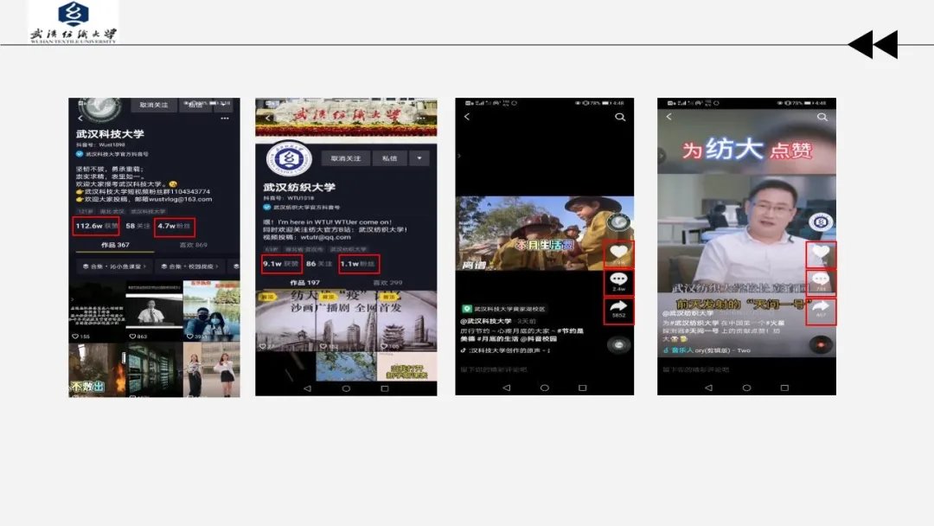Click the 9.1w 获赞 likes count
Screen dimensions: 934x526
281,264
